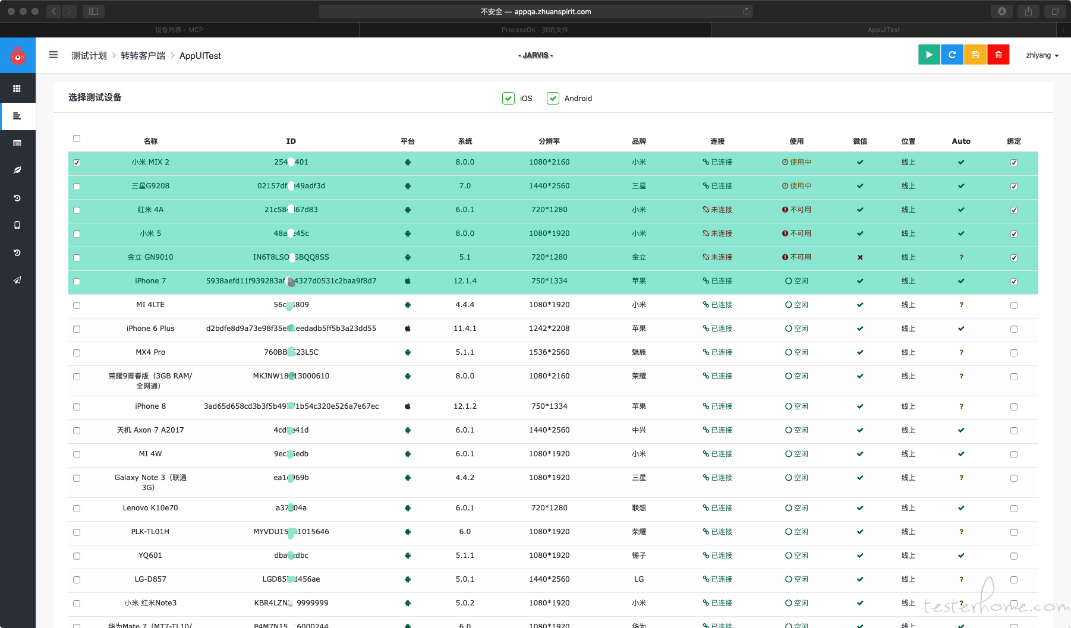This screenshot has height=628, width=1071.
Task: Open the paper plane sidebar icon
Action: [17, 280]
